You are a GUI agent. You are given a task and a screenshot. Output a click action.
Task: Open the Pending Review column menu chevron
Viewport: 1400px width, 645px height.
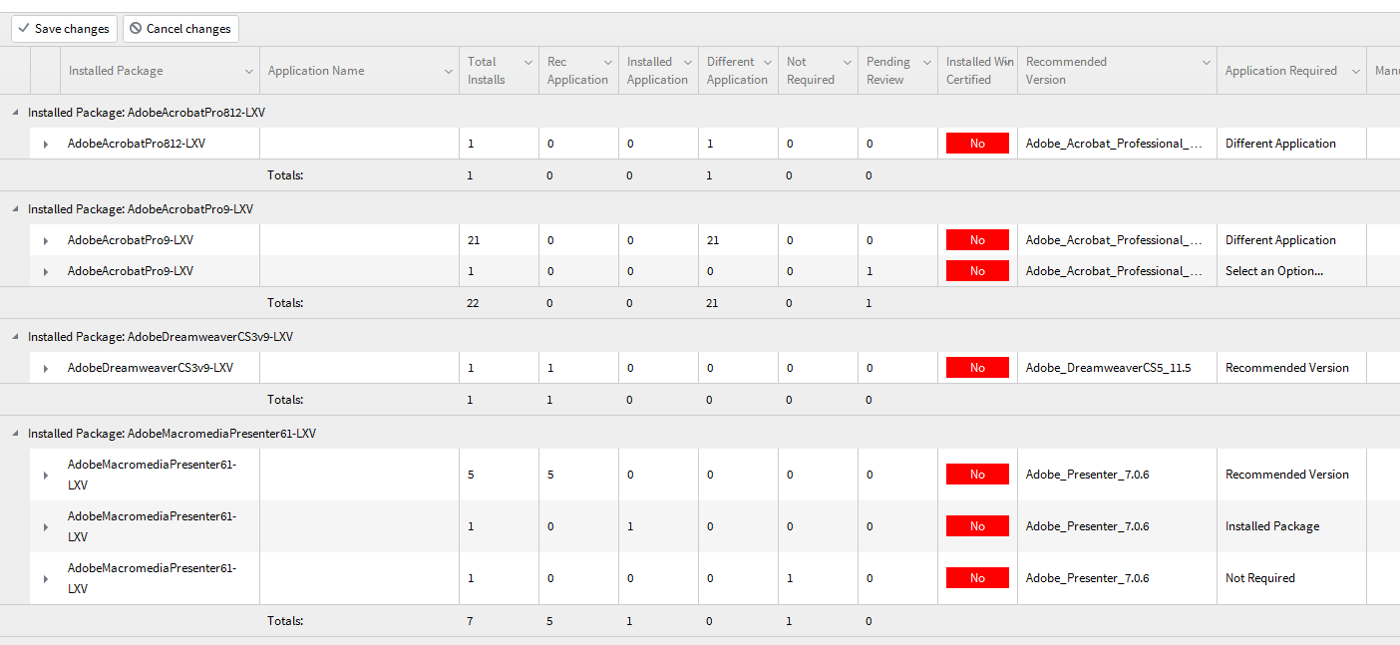[926, 62]
